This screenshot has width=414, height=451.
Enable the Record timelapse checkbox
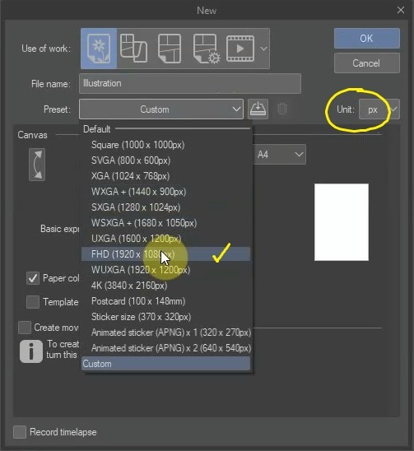(x=20, y=432)
